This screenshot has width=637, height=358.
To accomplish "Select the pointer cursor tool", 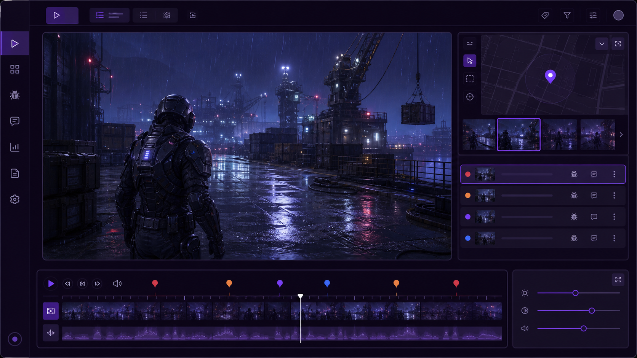I will (470, 61).
